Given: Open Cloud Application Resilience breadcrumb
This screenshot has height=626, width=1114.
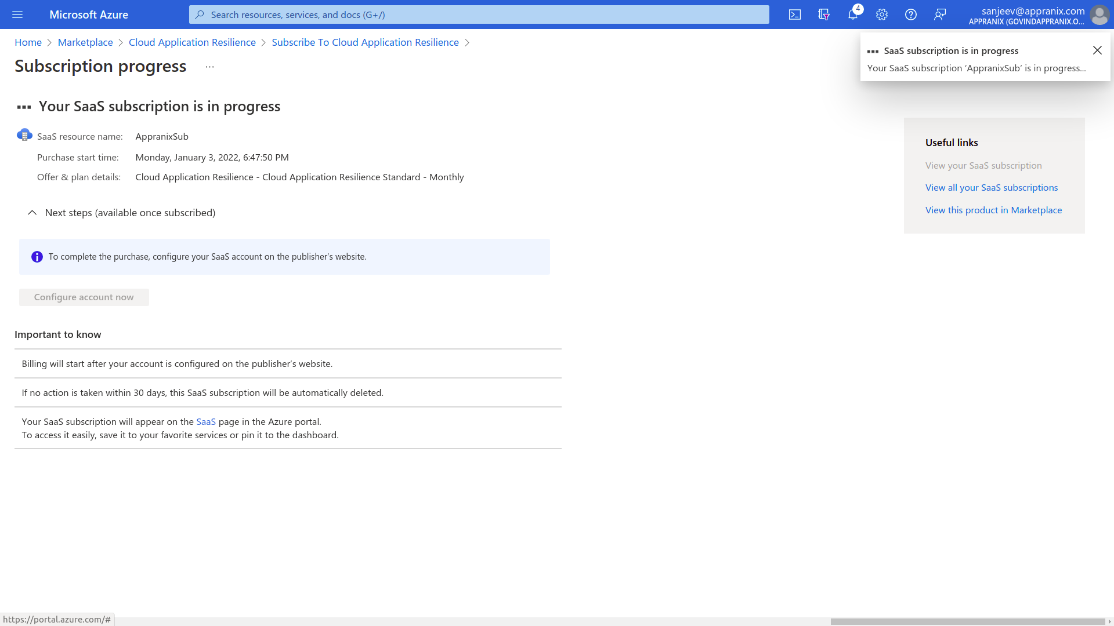Looking at the screenshot, I should click(x=192, y=42).
